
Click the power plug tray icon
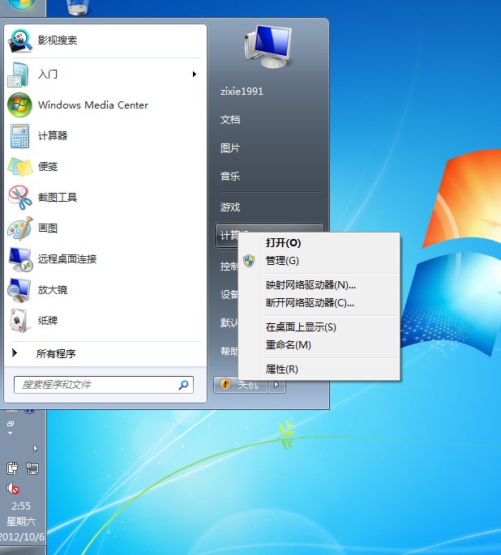[x=12, y=468]
